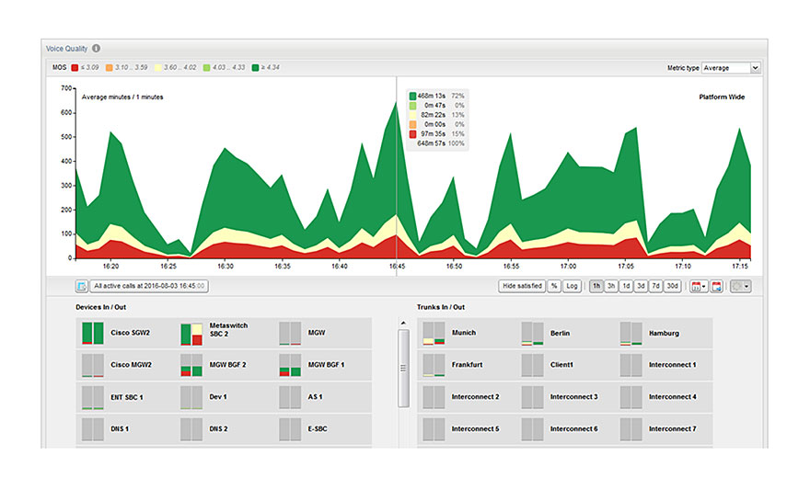Select the 3d time range

click(x=641, y=286)
